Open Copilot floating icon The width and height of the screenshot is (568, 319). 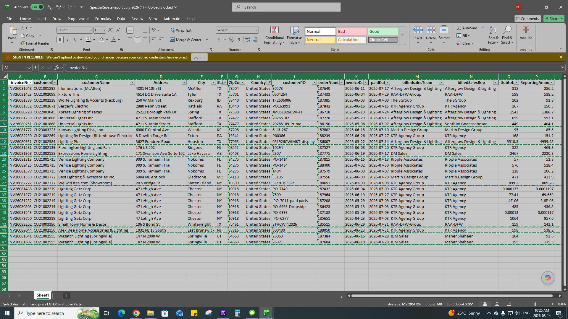pyautogui.click(x=548, y=278)
